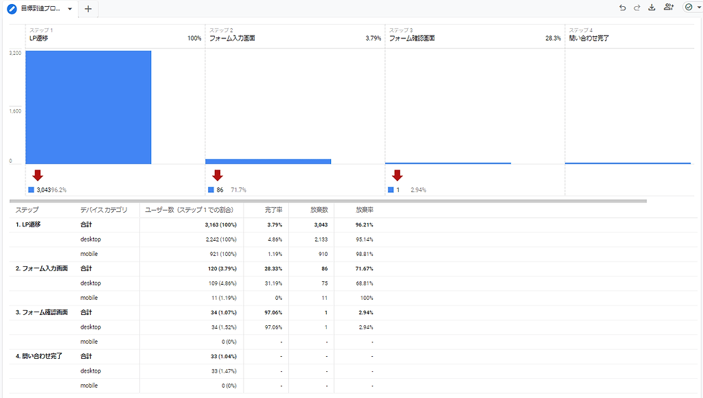Click the 放棄率 column header
The image size is (703, 398).
365,210
